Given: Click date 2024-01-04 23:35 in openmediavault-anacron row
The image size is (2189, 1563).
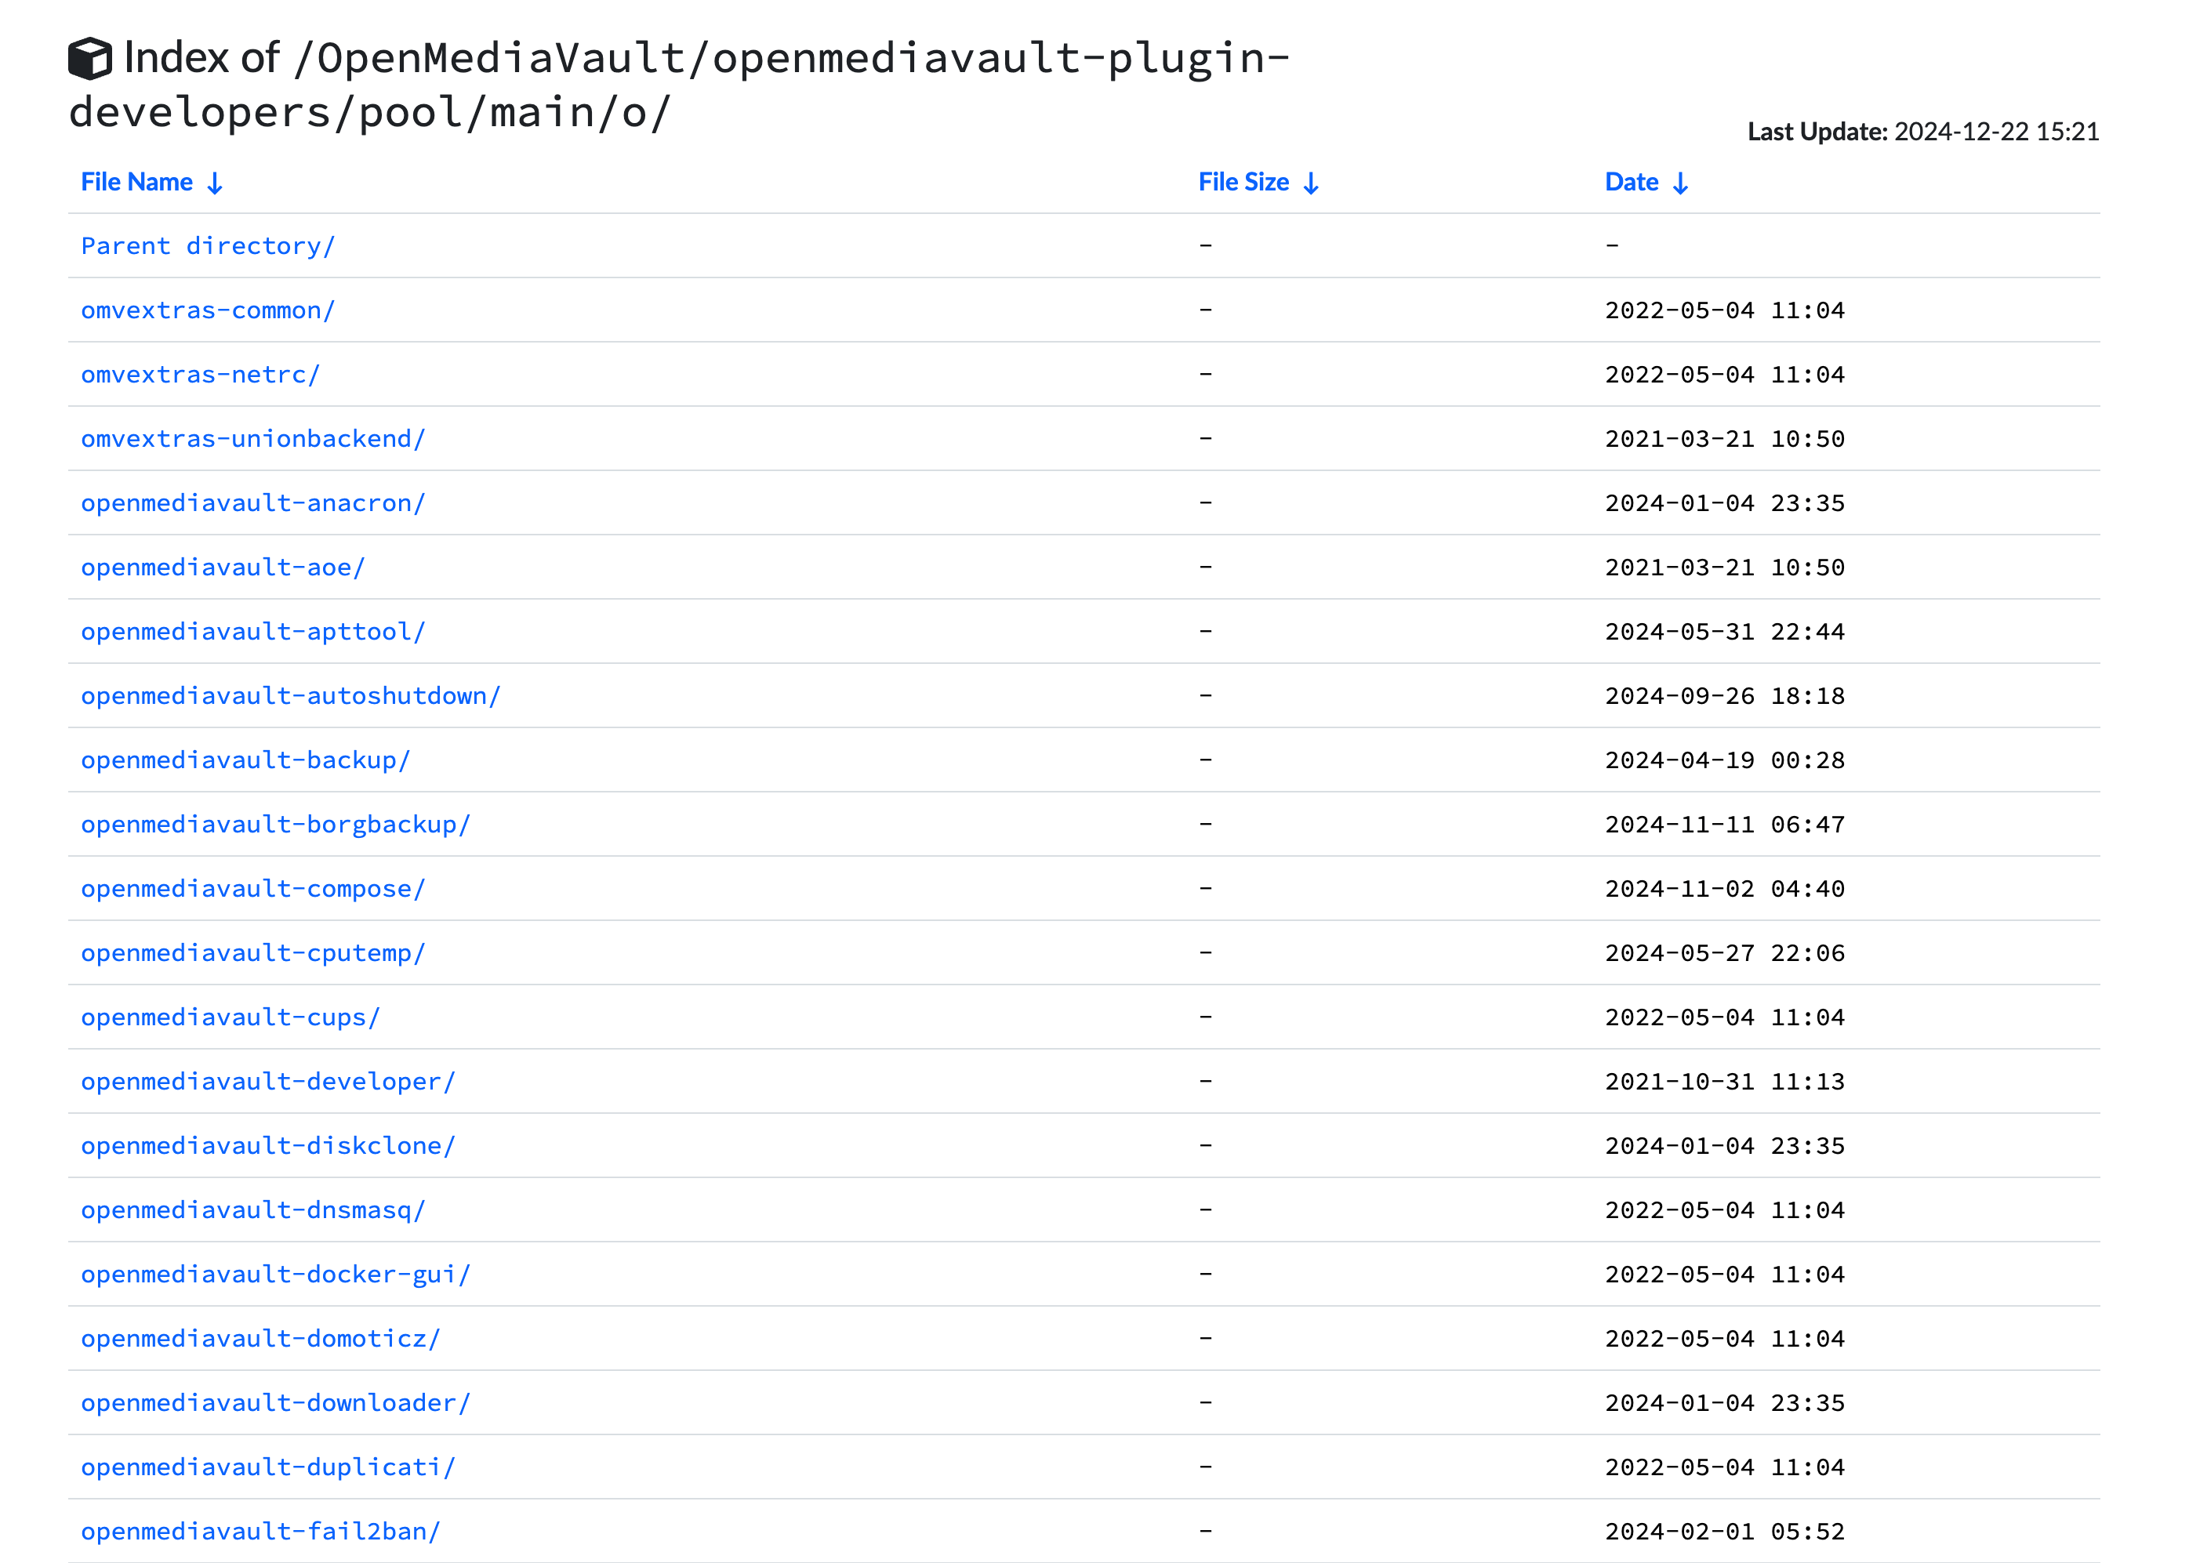Looking at the screenshot, I should pyautogui.click(x=1725, y=503).
